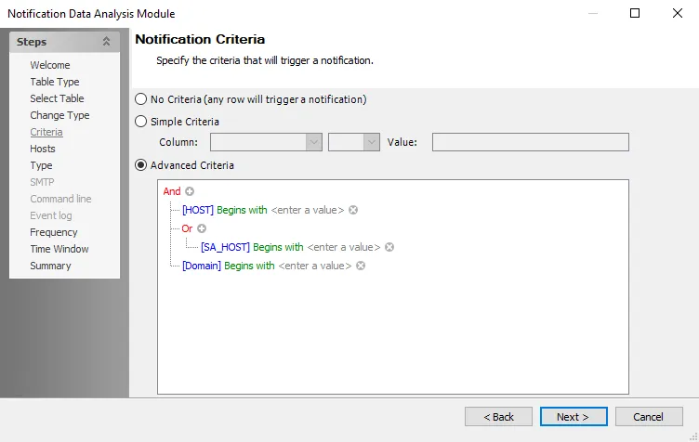Click the [HOST] column name
Image resolution: width=699 pixels, height=442 pixels.
pyautogui.click(x=198, y=210)
